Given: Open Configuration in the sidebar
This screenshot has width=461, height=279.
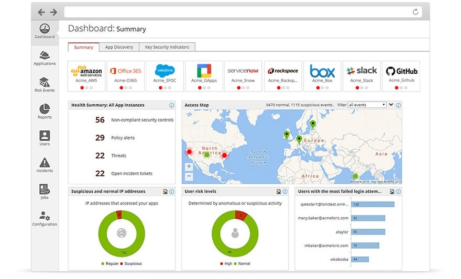Looking at the screenshot, I should 45,218.
